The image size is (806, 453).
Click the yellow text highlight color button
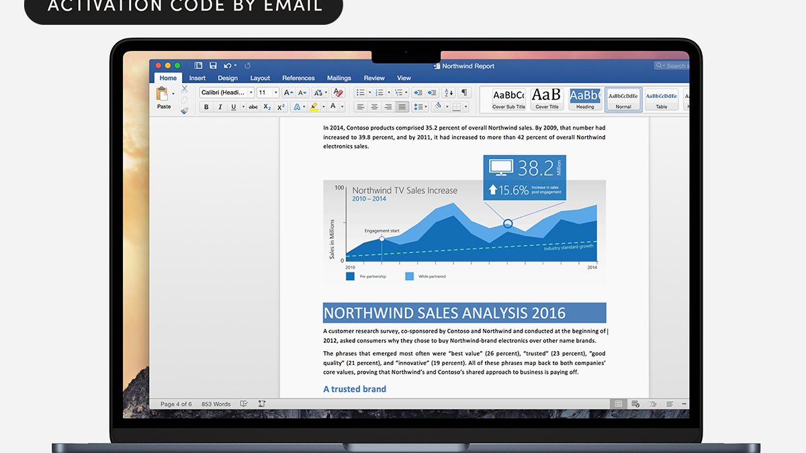(x=314, y=107)
